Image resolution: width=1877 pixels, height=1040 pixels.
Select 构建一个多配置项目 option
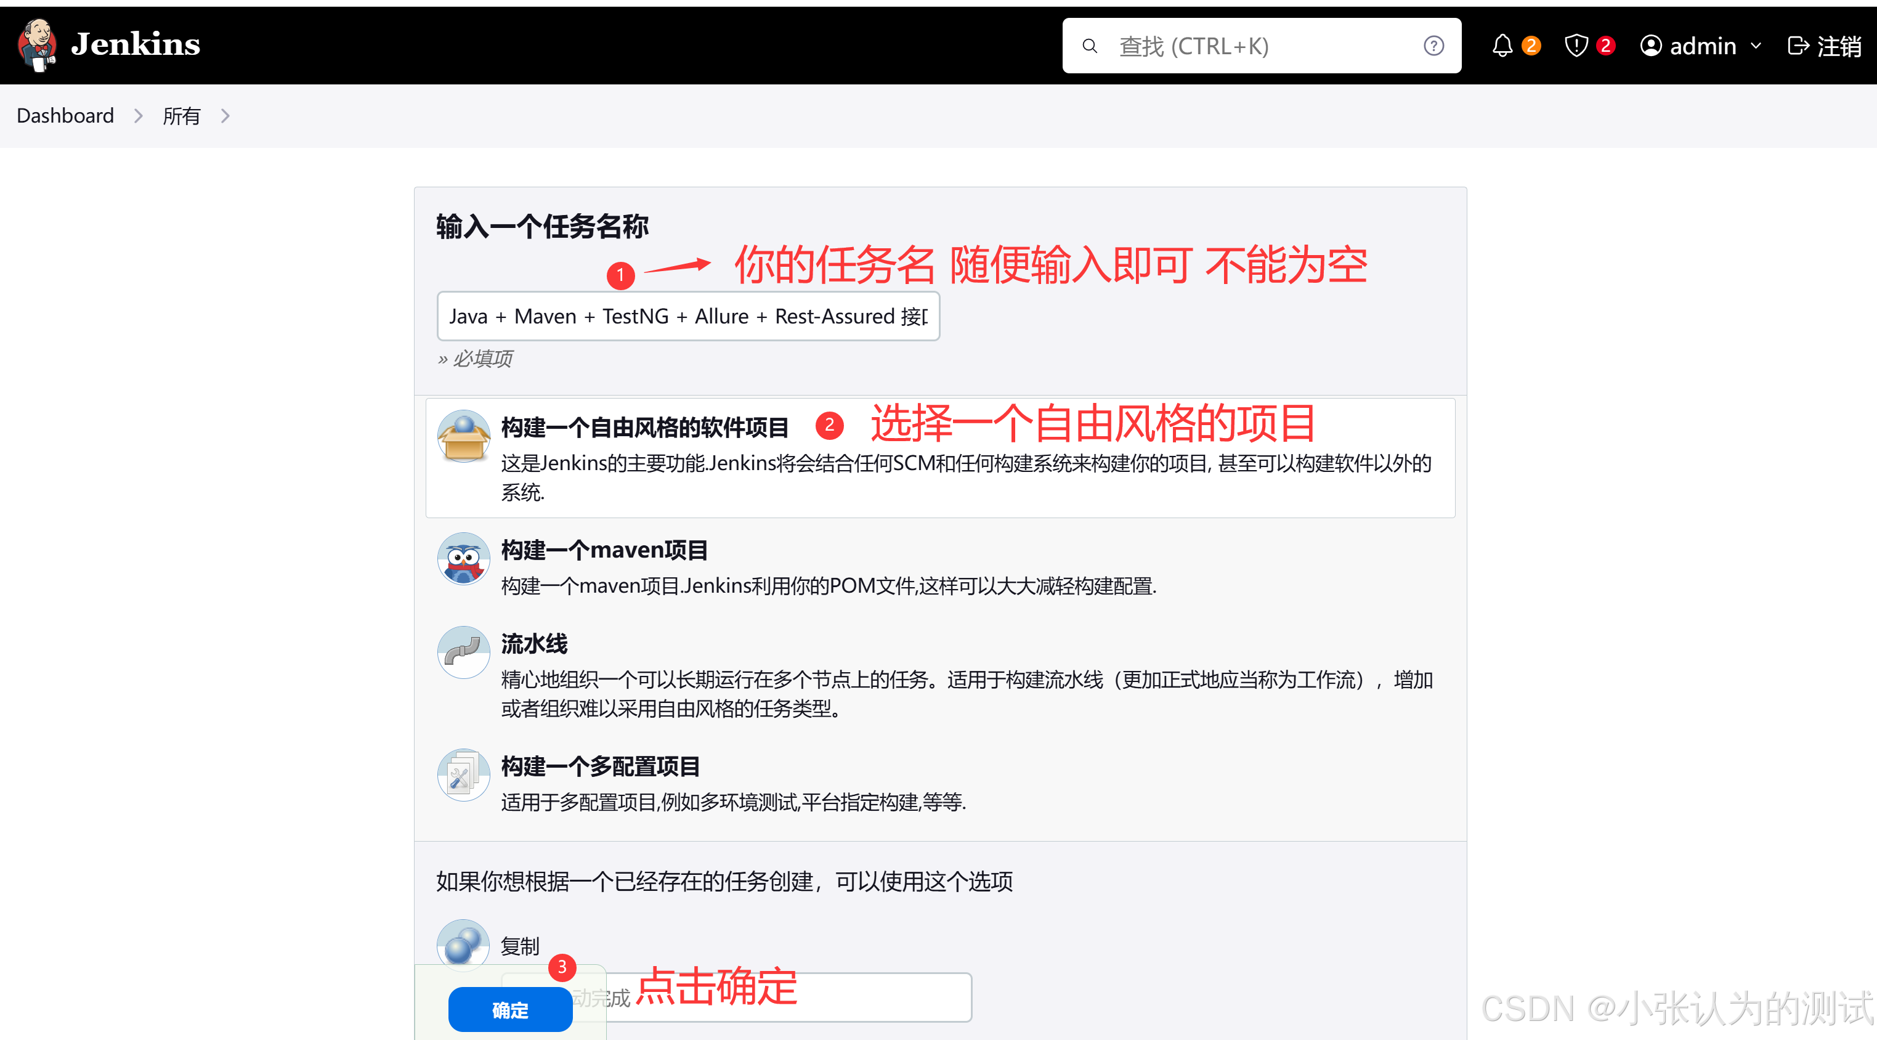pos(601,766)
